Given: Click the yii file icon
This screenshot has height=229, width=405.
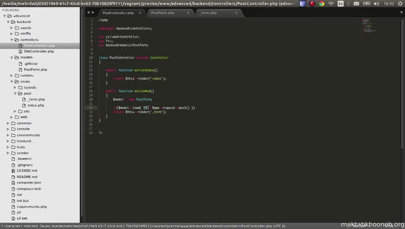Looking at the screenshot, I should [13, 212].
